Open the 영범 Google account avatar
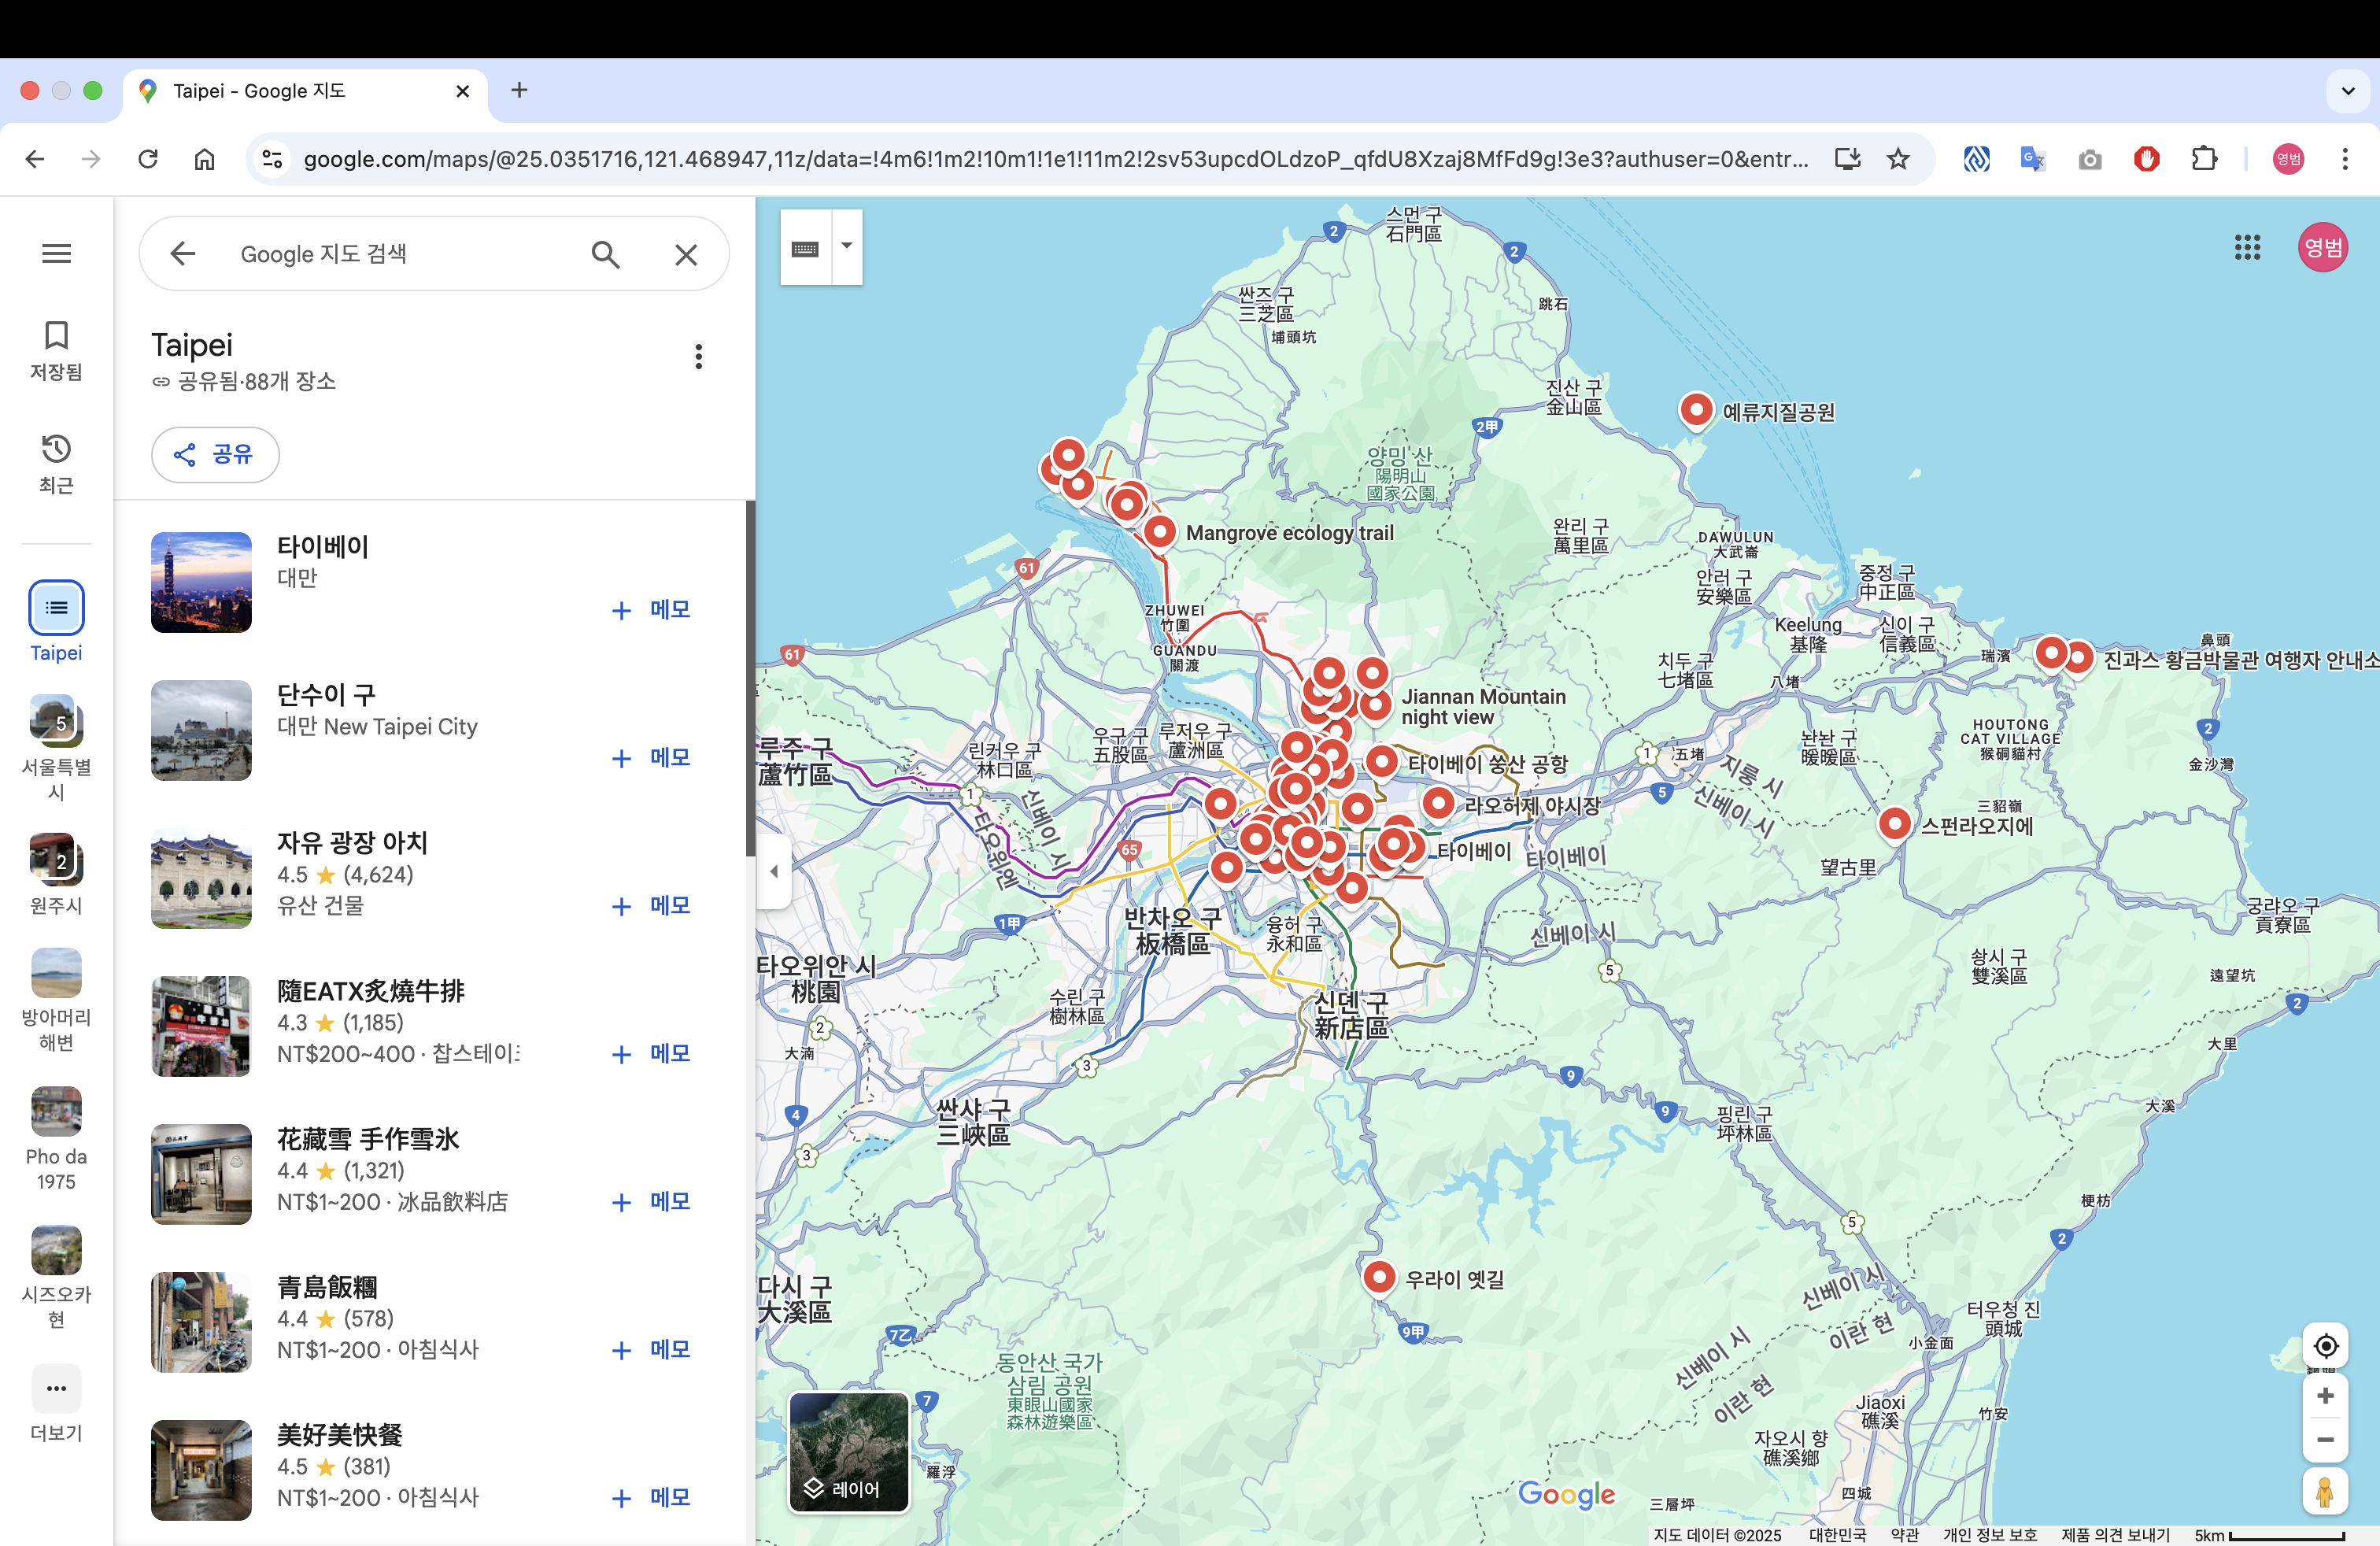 click(x=2322, y=247)
